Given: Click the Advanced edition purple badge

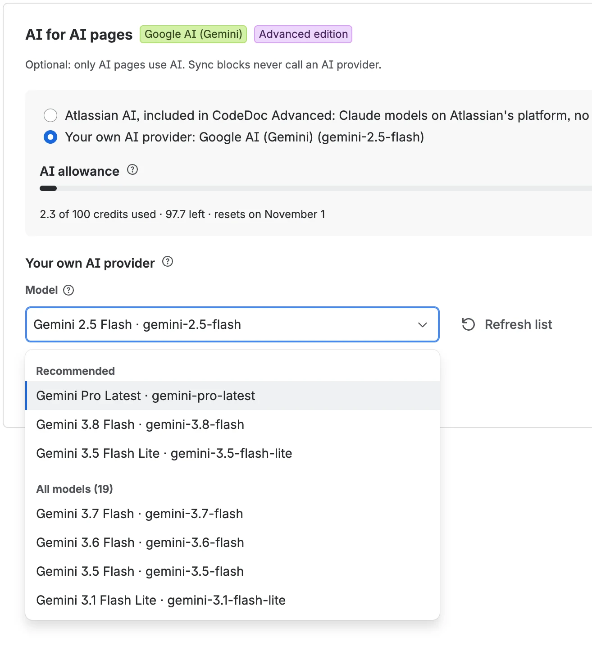Looking at the screenshot, I should 303,34.
